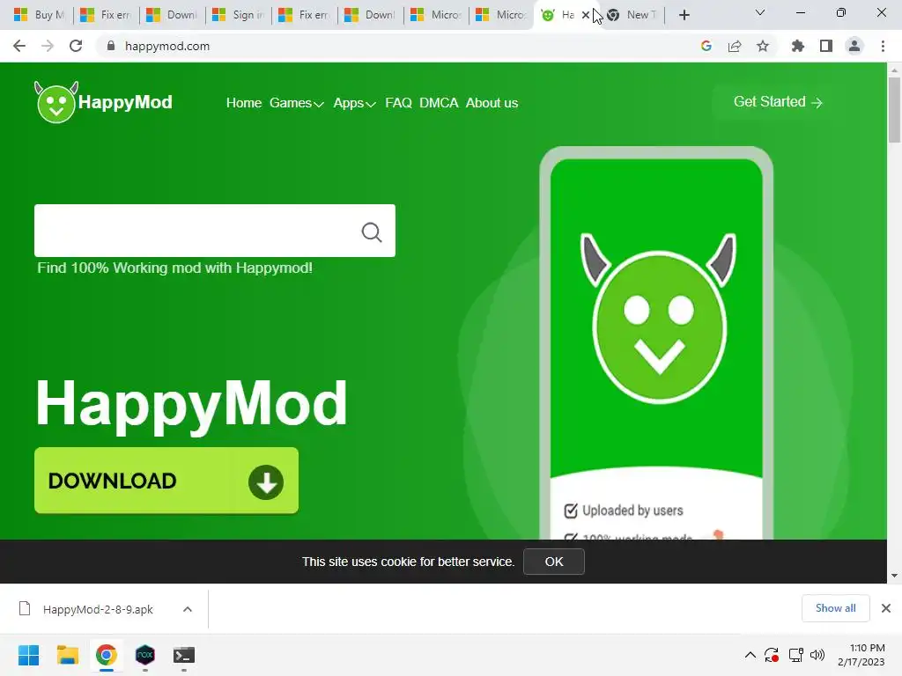Image resolution: width=902 pixels, height=676 pixels.
Task: Click Show all downloads
Action: (835, 608)
